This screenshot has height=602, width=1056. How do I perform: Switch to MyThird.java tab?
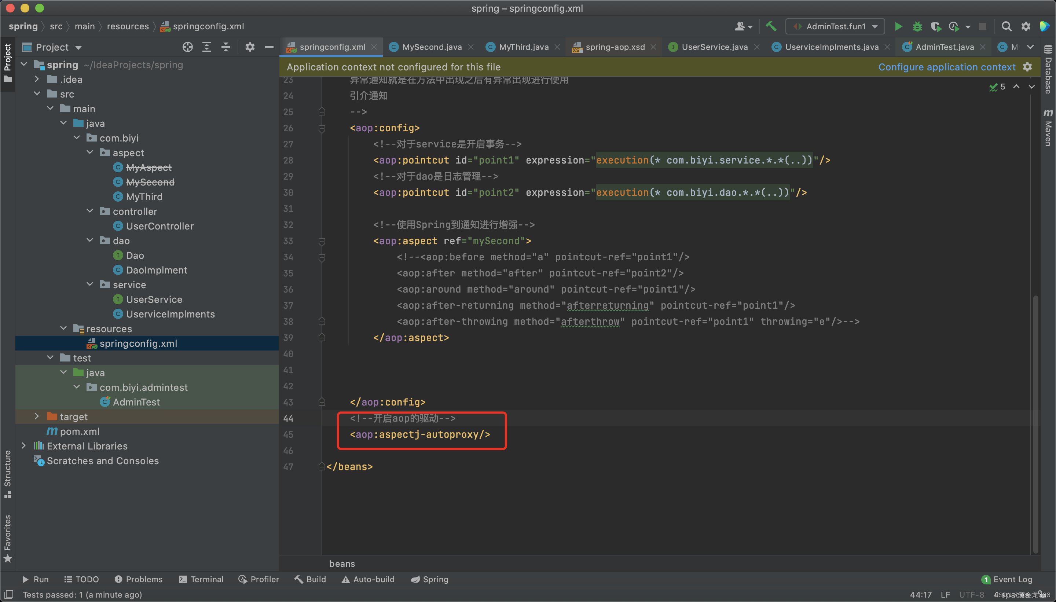(x=523, y=47)
